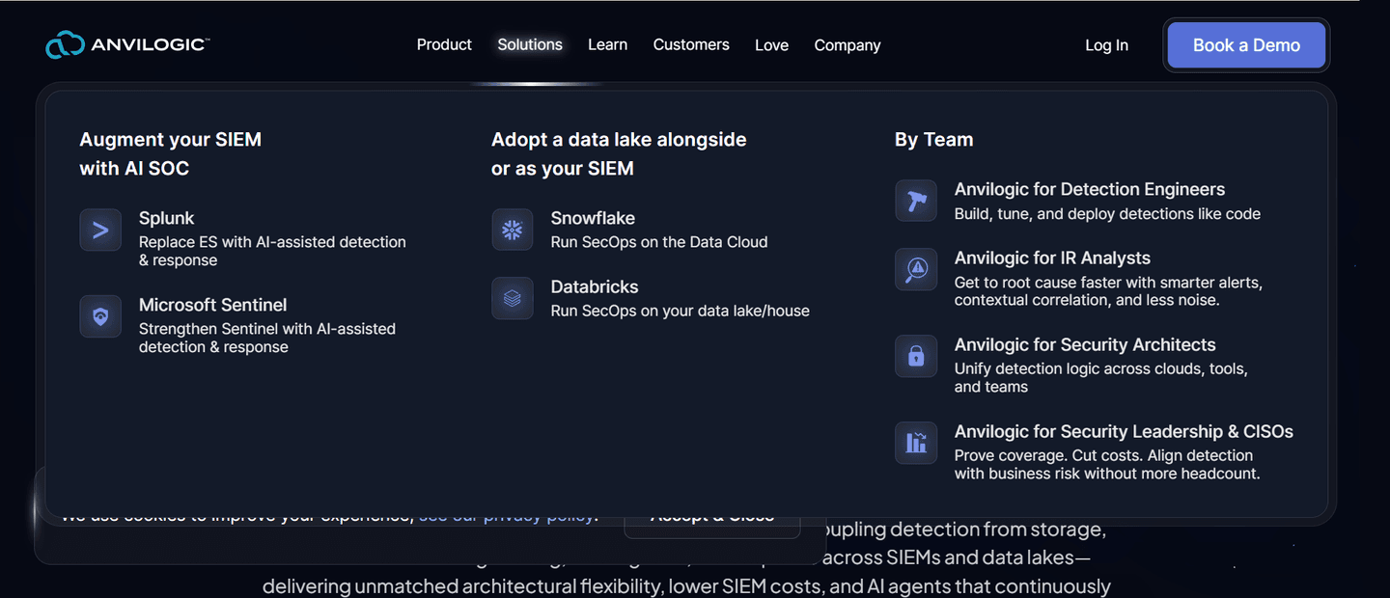1390x598 pixels.
Task: Click the Snowflake snowflake icon
Action: click(513, 230)
